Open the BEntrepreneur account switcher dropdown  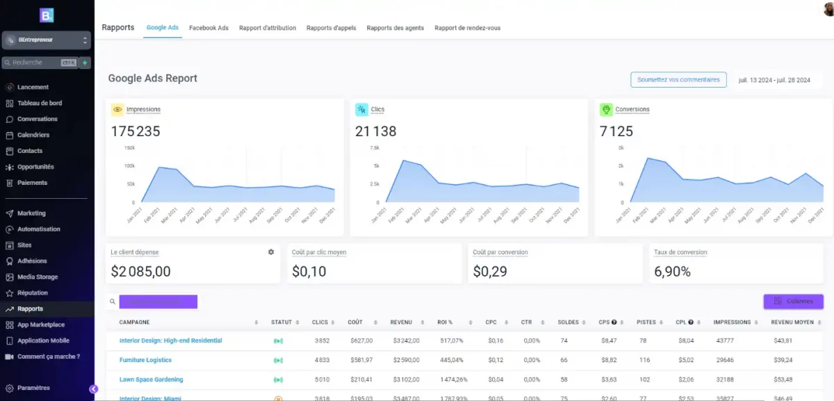[47, 40]
